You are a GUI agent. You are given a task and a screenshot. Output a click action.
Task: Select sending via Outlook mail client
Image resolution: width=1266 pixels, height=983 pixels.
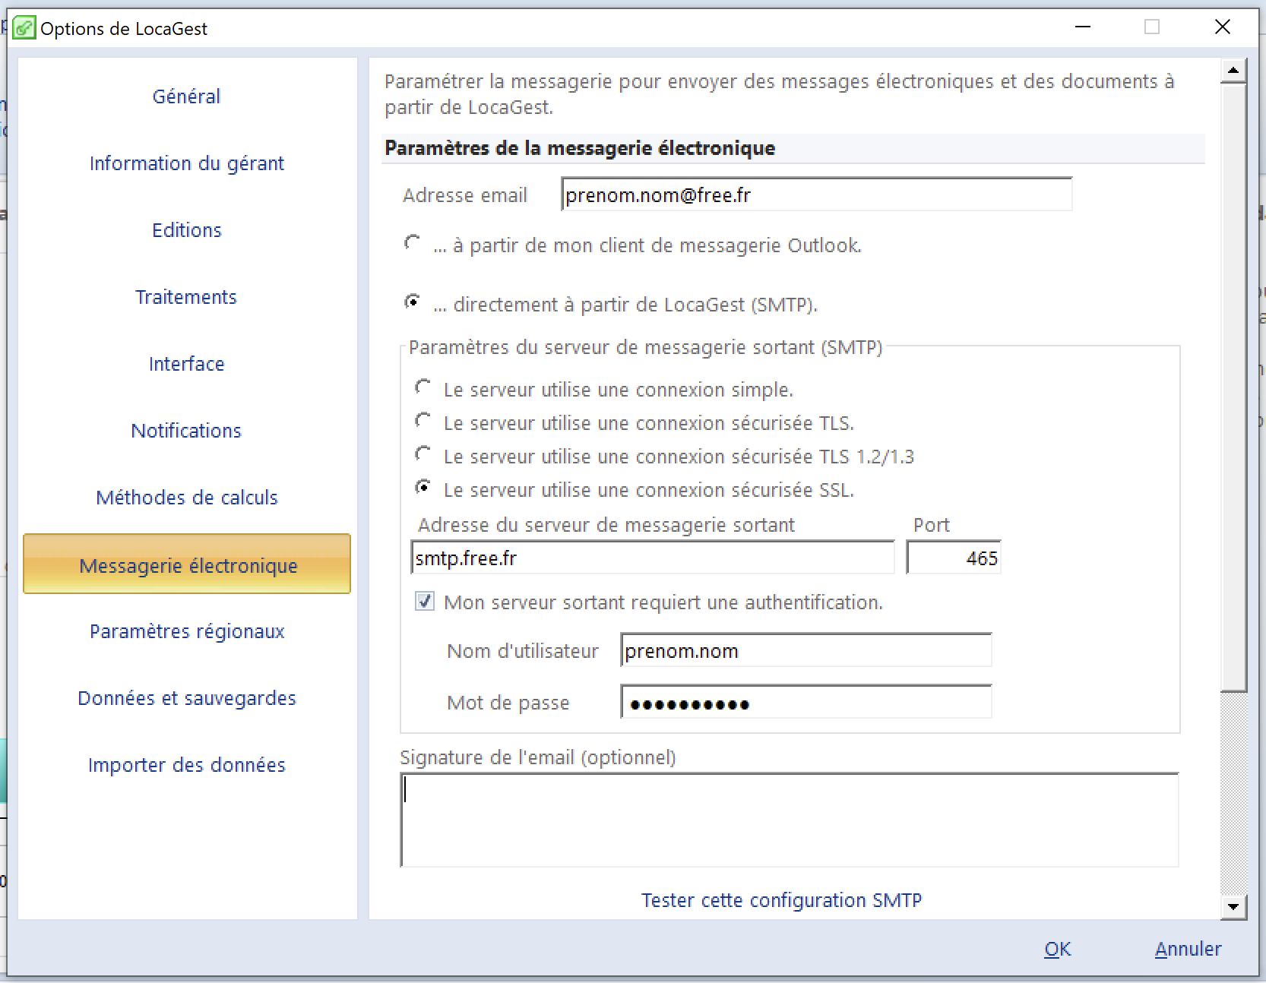click(x=413, y=243)
